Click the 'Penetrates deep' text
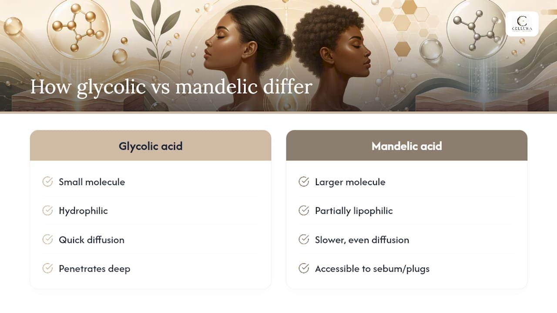 tap(94, 269)
